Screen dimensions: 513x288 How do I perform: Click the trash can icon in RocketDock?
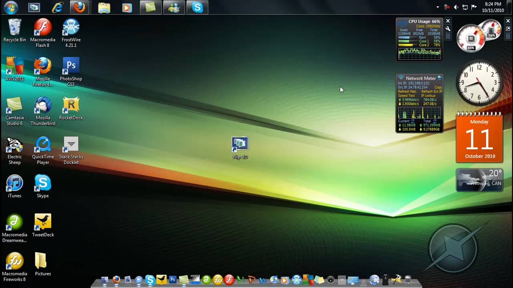[407, 280]
